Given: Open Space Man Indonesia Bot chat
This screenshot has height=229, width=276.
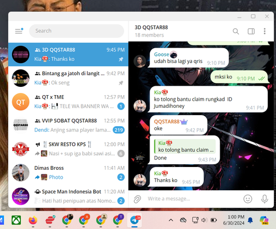Looking at the screenshot, I should [x=68, y=196].
